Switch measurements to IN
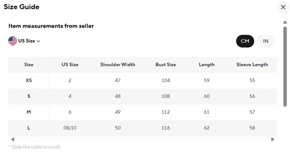Screen dimensions: 290x152 tap(266, 41)
